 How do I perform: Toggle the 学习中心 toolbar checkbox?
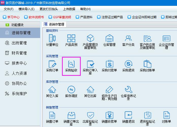pos(4,17)
